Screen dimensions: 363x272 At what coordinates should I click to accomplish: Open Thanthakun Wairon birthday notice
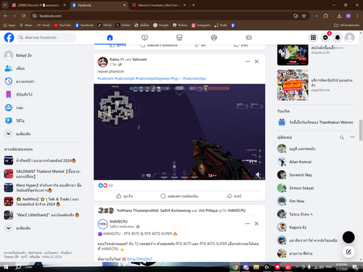(316, 123)
